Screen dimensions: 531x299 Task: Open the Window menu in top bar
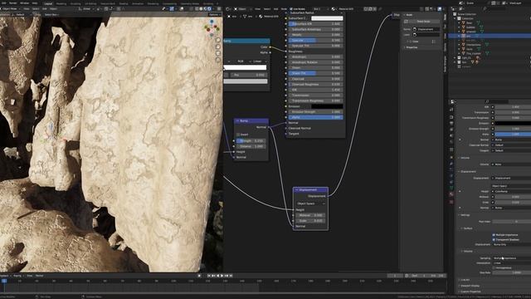(x=24, y=3)
